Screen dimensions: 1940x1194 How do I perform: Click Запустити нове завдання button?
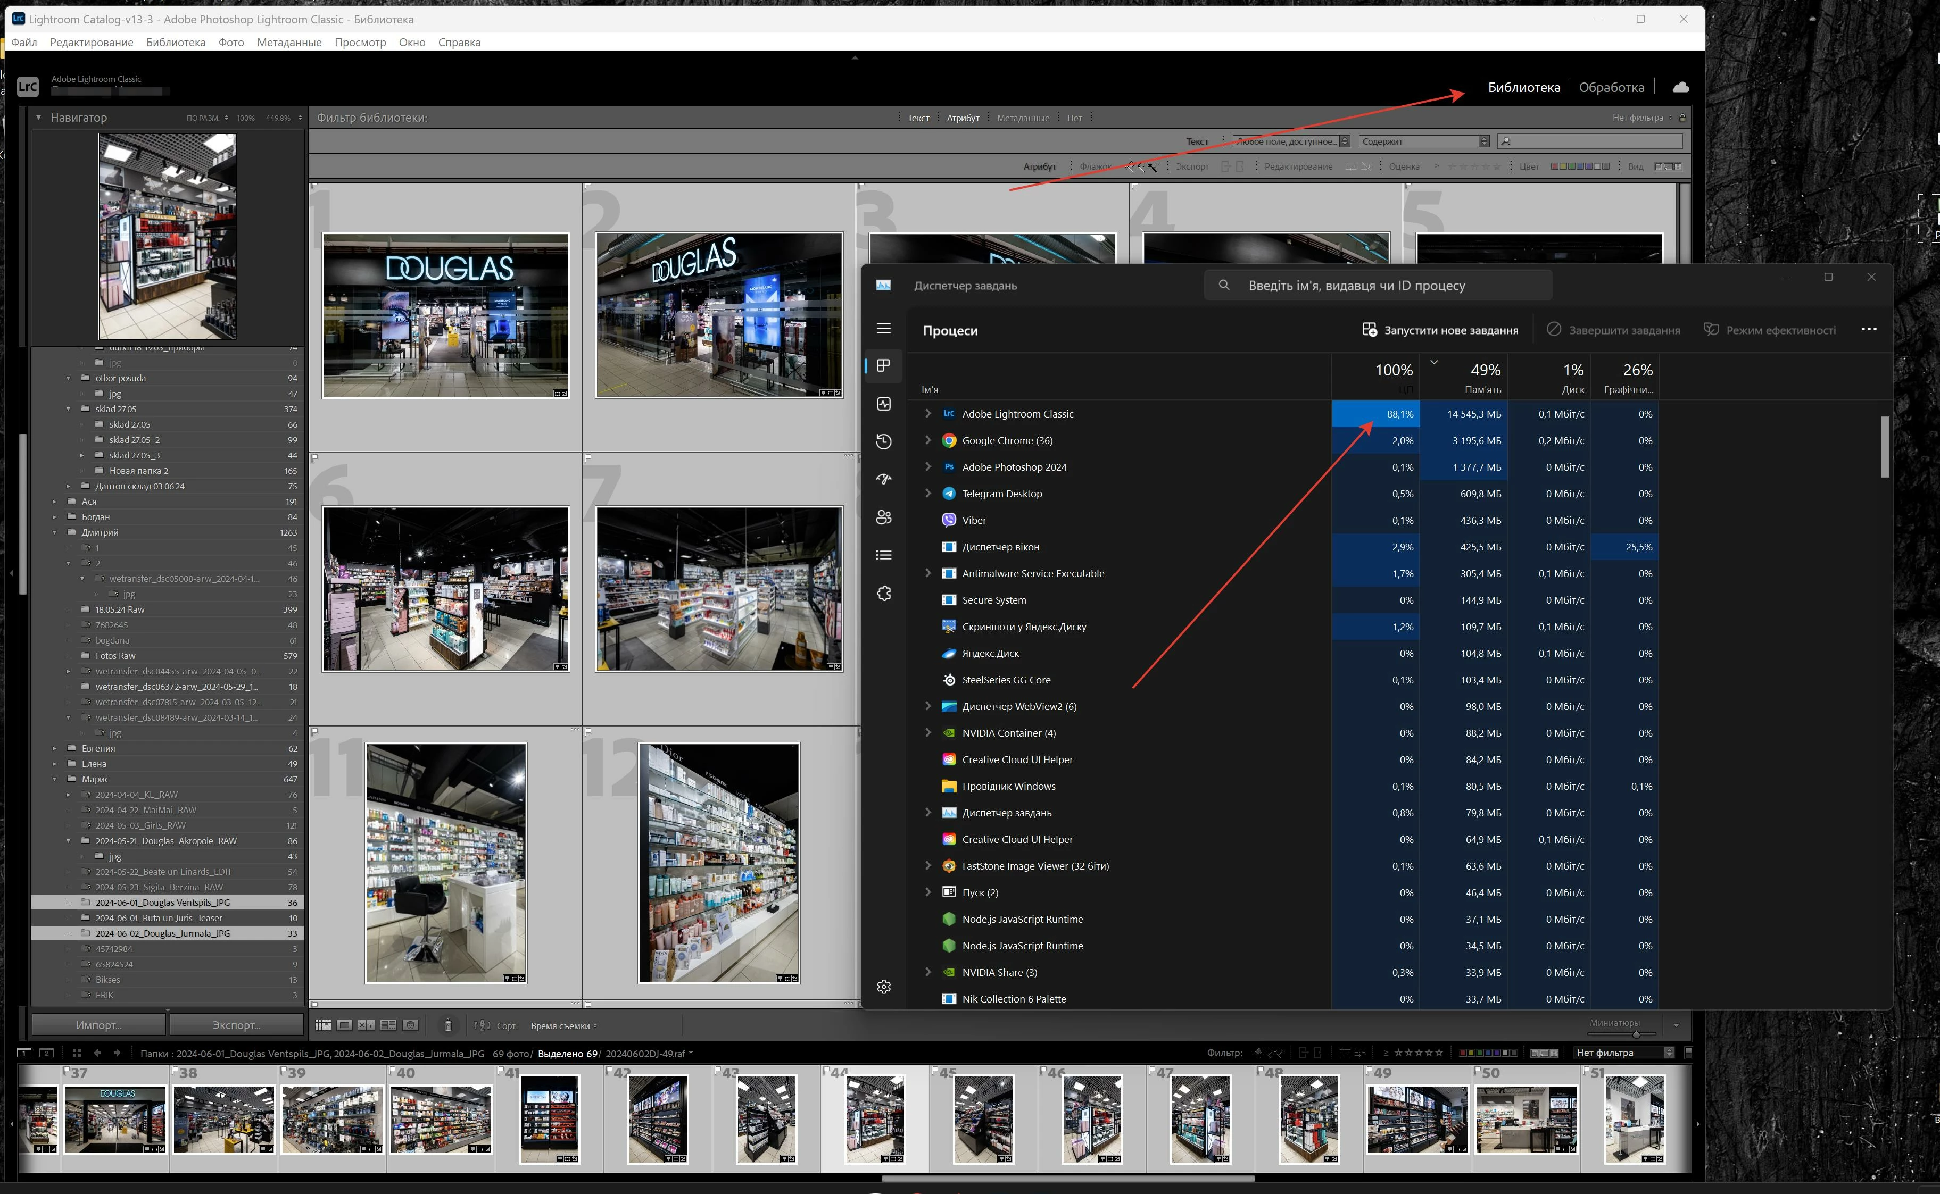click(1440, 330)
